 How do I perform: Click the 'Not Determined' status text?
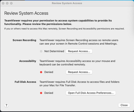tap(54, 51)
